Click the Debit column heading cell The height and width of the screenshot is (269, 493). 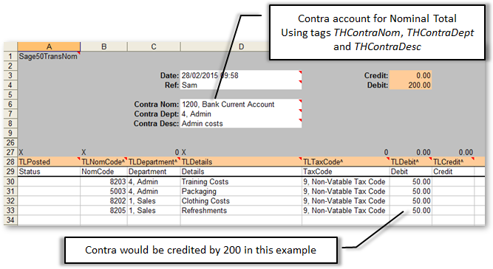click(x=411, y=172)
